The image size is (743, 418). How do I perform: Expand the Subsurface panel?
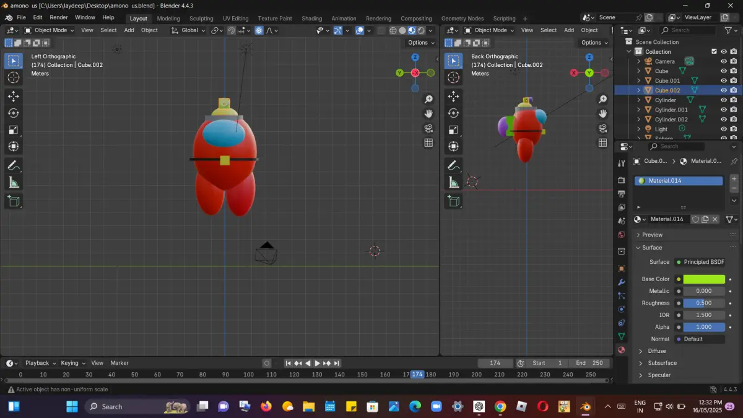tap(662, 363)
